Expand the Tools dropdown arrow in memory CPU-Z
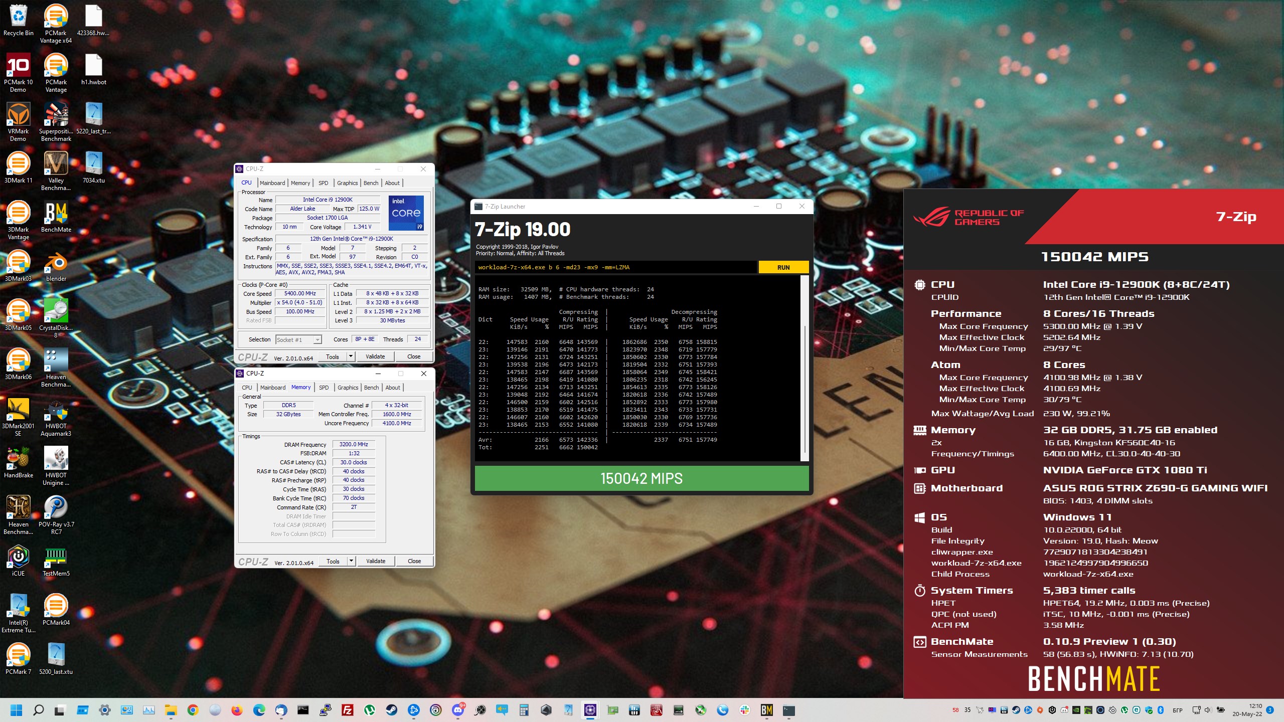Image resolution: width=1284 pixels, height=722 pixels. point(352,561)
